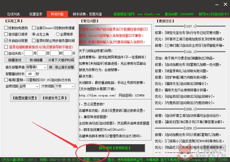This screenshot has width=230, height=162.
Task: Switch to the 在线列表 tab
Action: (x=13, y=14)
